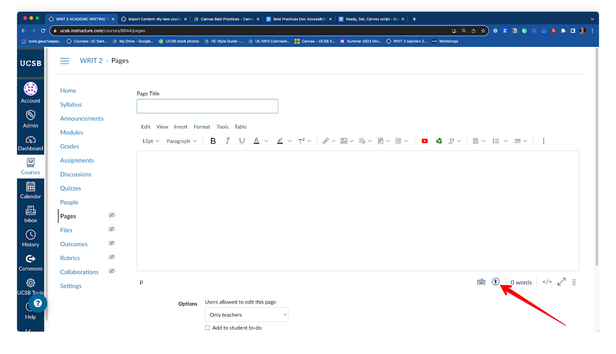
Task: Open the Format menu
Action: click(x=202, y=127)
